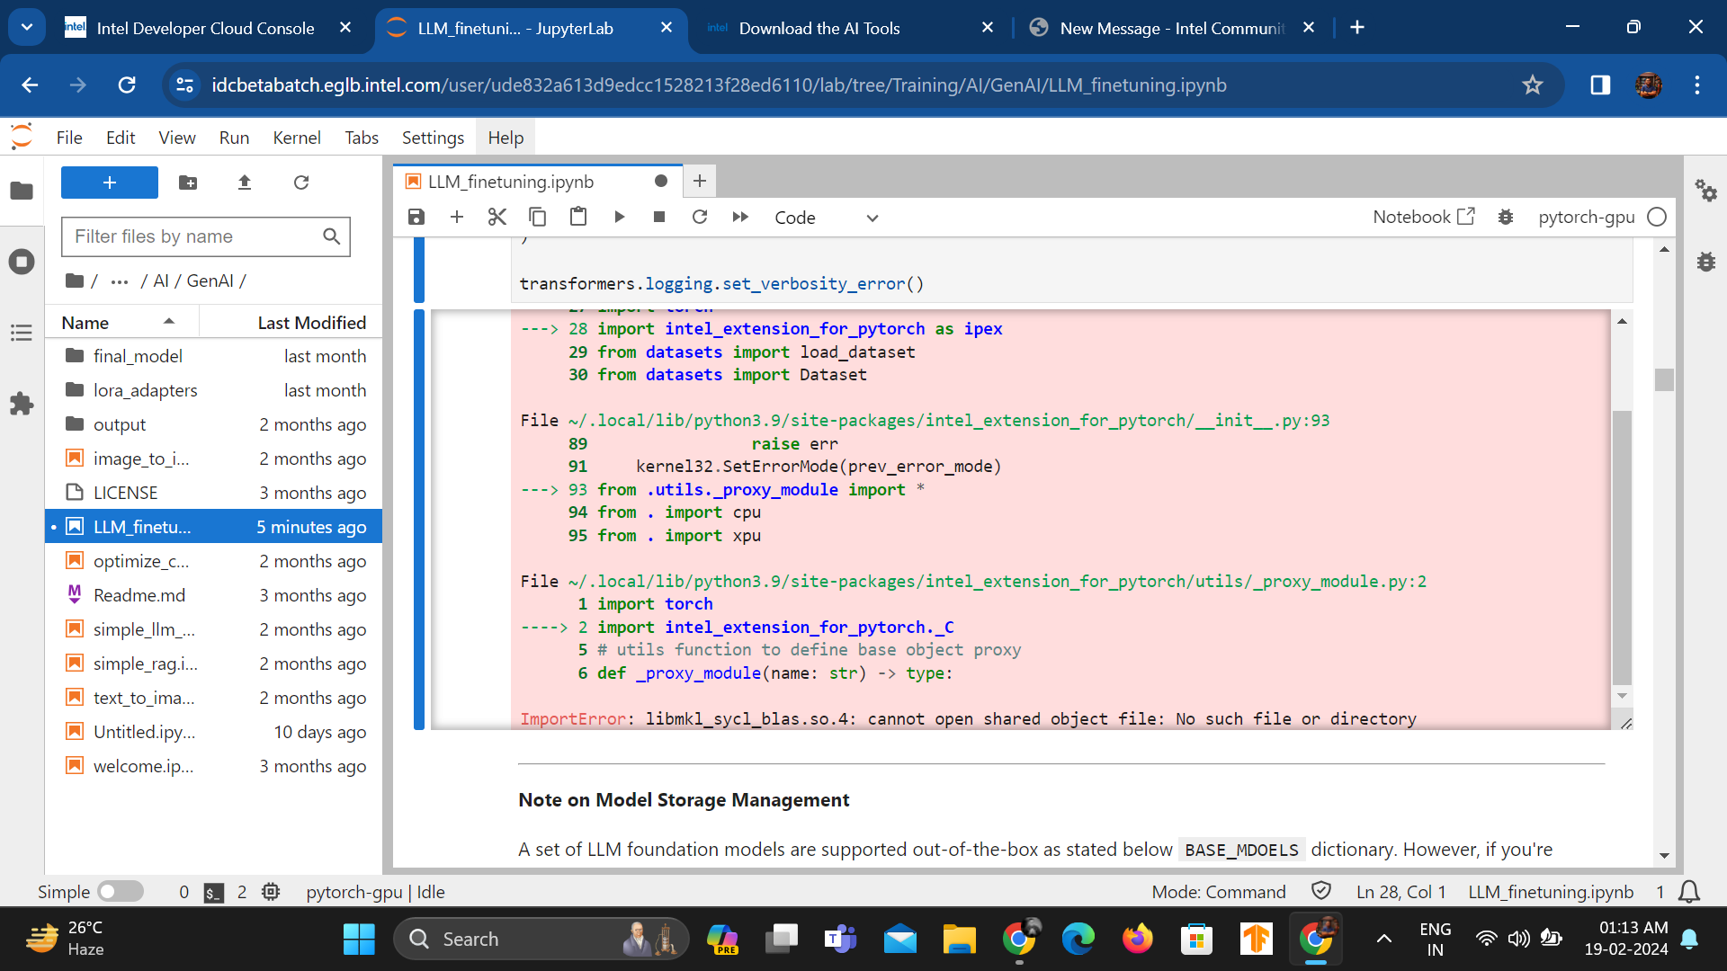Run the selected cell with the play icon
The width and height of the screenshot is (1727, 971).
pyautogui.click(x=619, y=217)
